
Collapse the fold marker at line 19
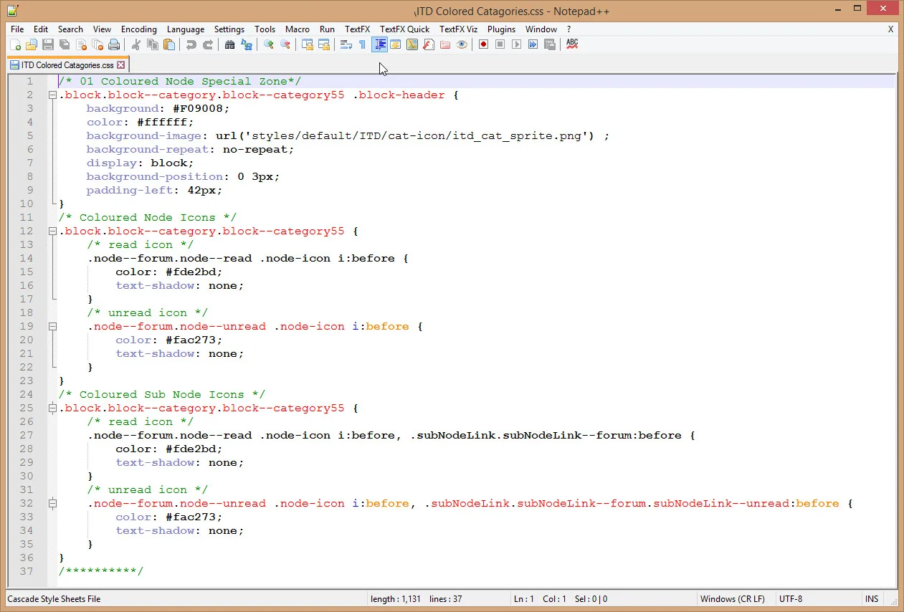point(52,327)
